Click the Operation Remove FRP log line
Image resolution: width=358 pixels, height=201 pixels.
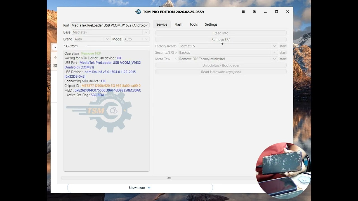coord(83,53)
